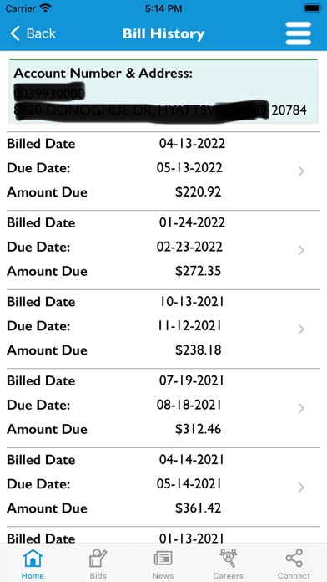Open the hamburger menu icon
Screen dimensions: 327x582
coord(298,33)
